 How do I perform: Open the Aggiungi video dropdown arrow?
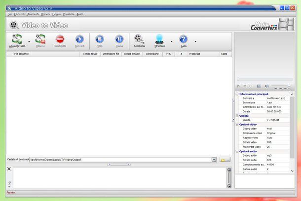29,41
